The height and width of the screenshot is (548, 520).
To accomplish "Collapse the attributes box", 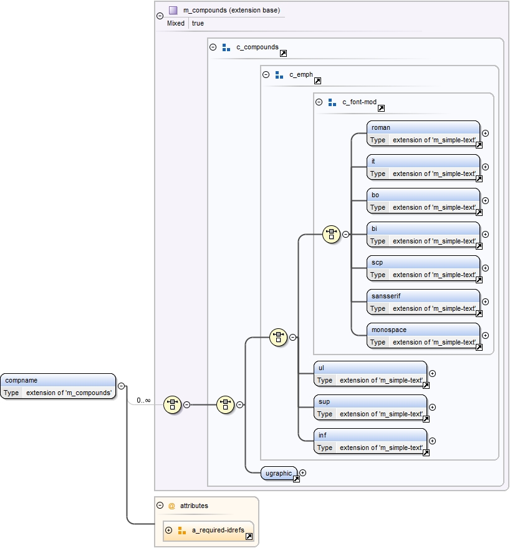I will point(160,506).
